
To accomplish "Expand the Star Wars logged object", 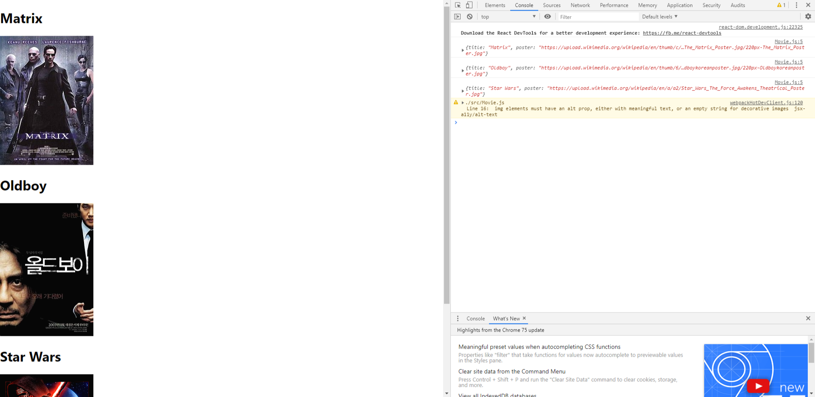I will point(463,91).
